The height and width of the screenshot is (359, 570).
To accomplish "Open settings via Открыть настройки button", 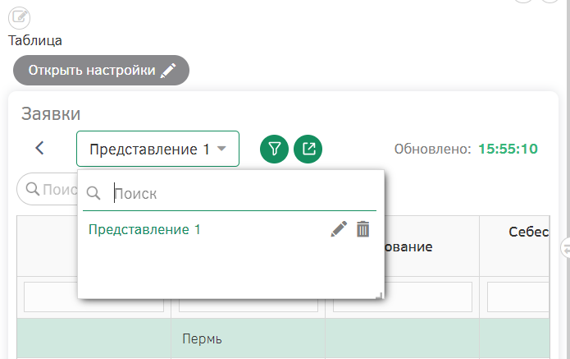I will 101,71.
